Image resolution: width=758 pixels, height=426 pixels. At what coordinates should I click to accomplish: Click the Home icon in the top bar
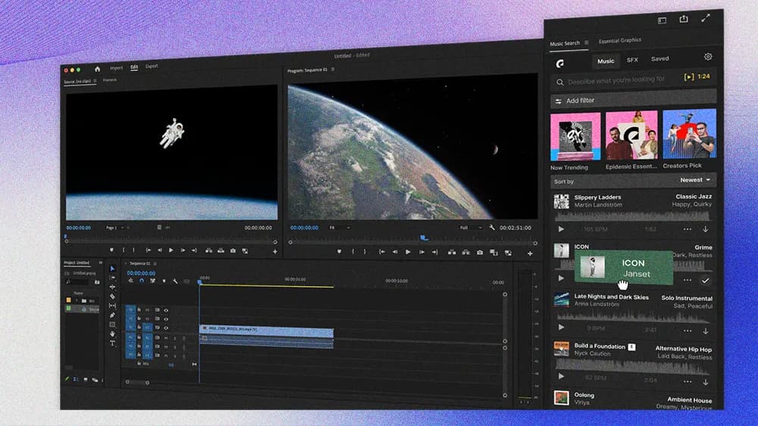tap(97, 68)
